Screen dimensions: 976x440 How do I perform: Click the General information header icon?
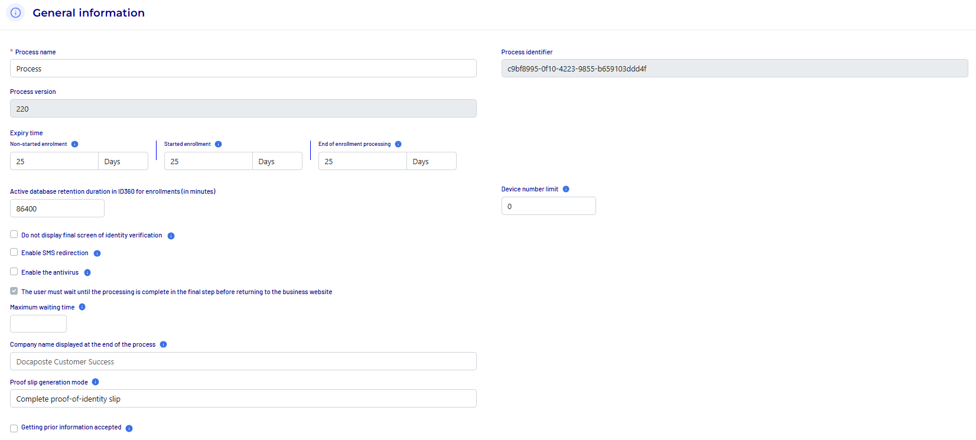(16, 13)
